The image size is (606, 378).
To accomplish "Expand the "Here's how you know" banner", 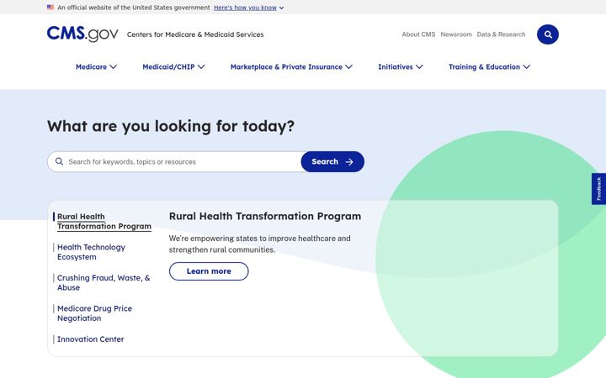I will pyautogui.click(x=248, y=8).
